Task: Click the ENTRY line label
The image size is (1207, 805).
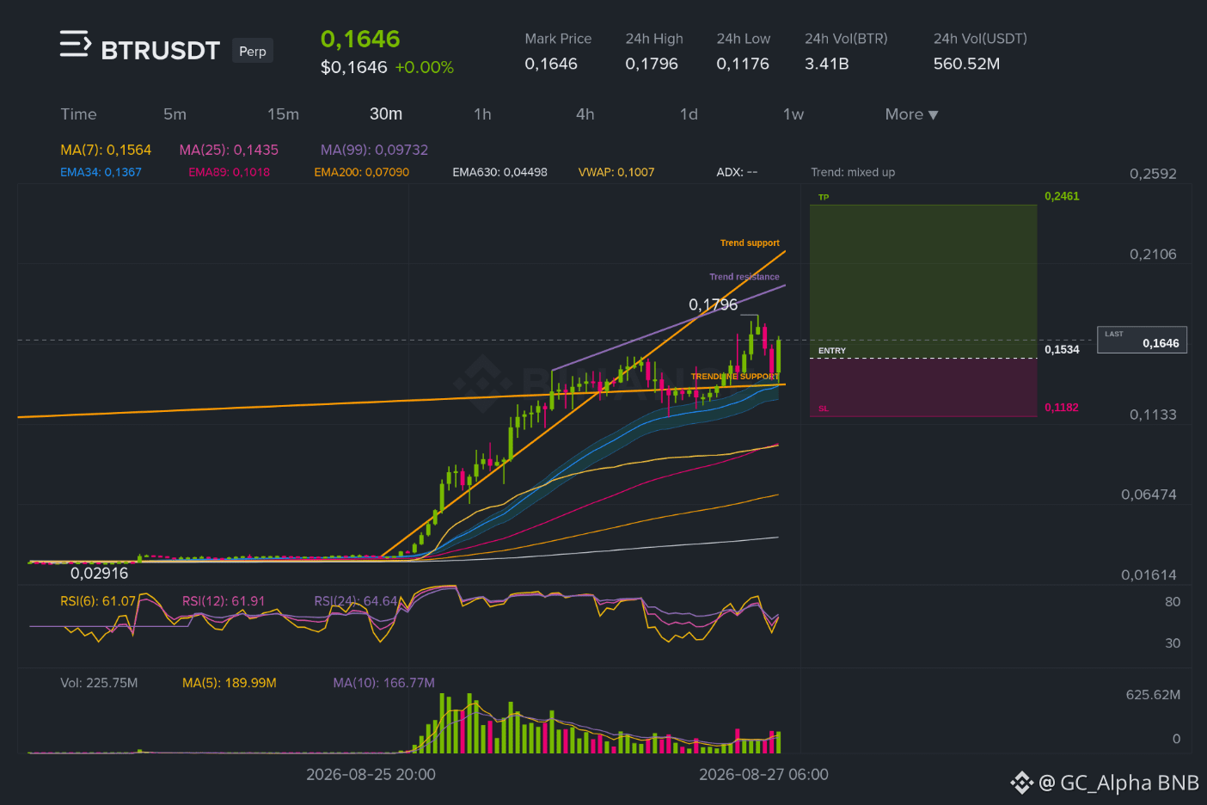Action: (831, 351)
